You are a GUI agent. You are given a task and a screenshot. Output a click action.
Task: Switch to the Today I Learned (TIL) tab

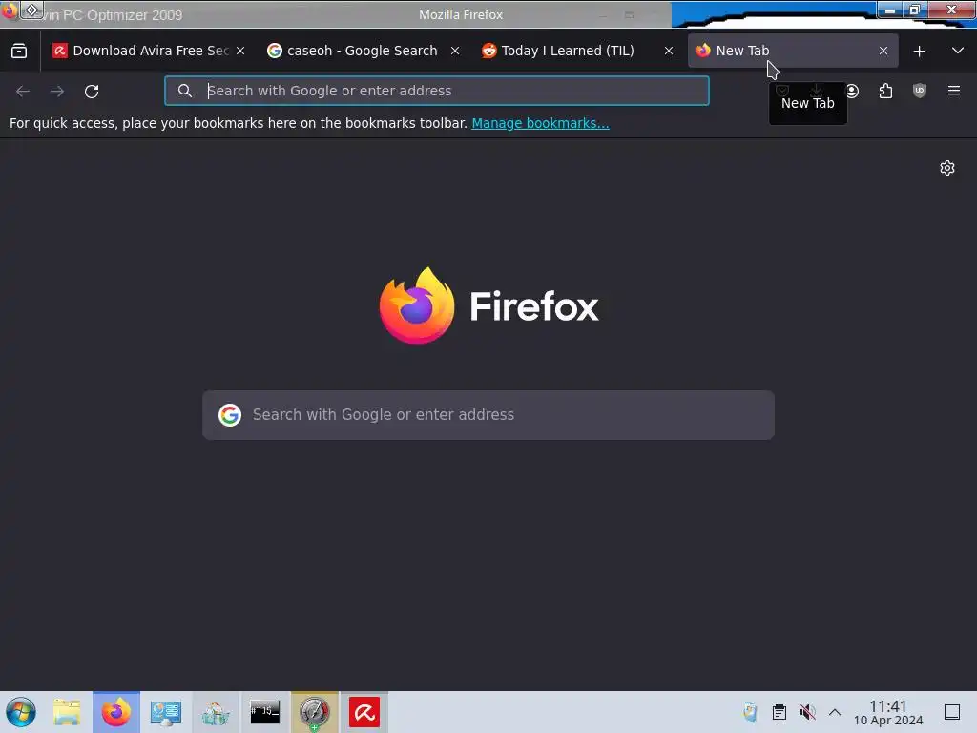[567, 52]
